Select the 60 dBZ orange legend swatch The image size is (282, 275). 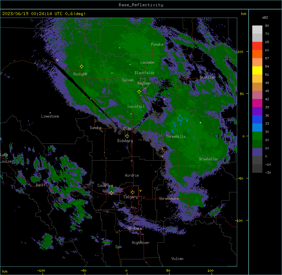tap(257, 54)
